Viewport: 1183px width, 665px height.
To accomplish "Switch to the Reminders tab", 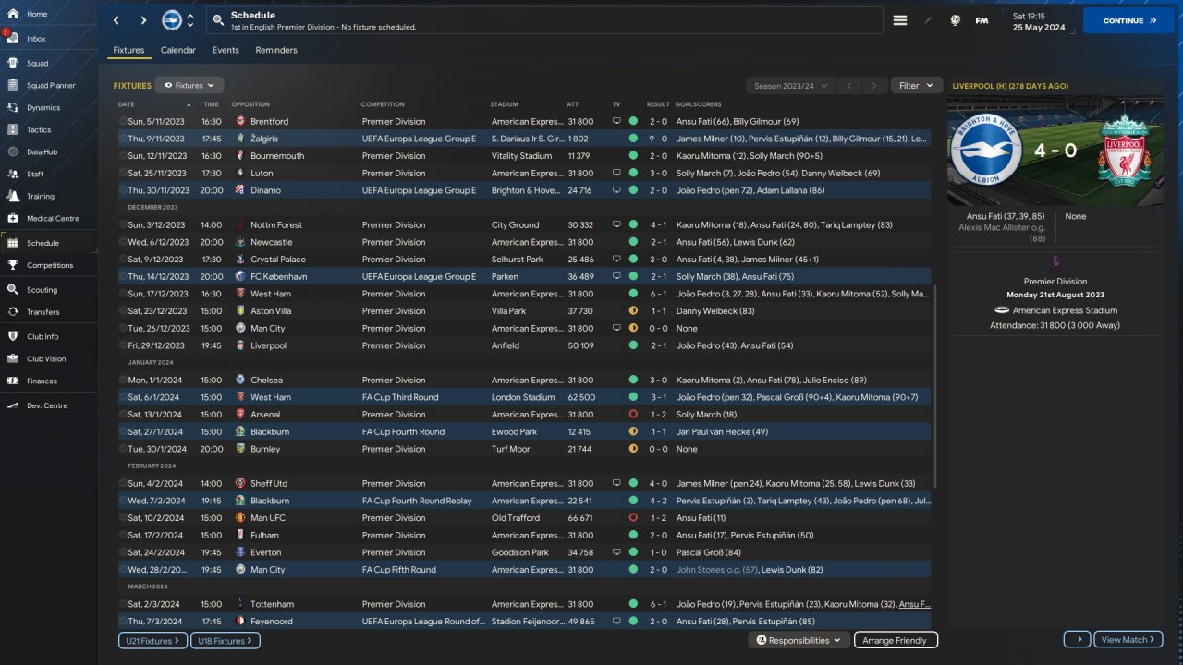I will (x=276, y=50).
